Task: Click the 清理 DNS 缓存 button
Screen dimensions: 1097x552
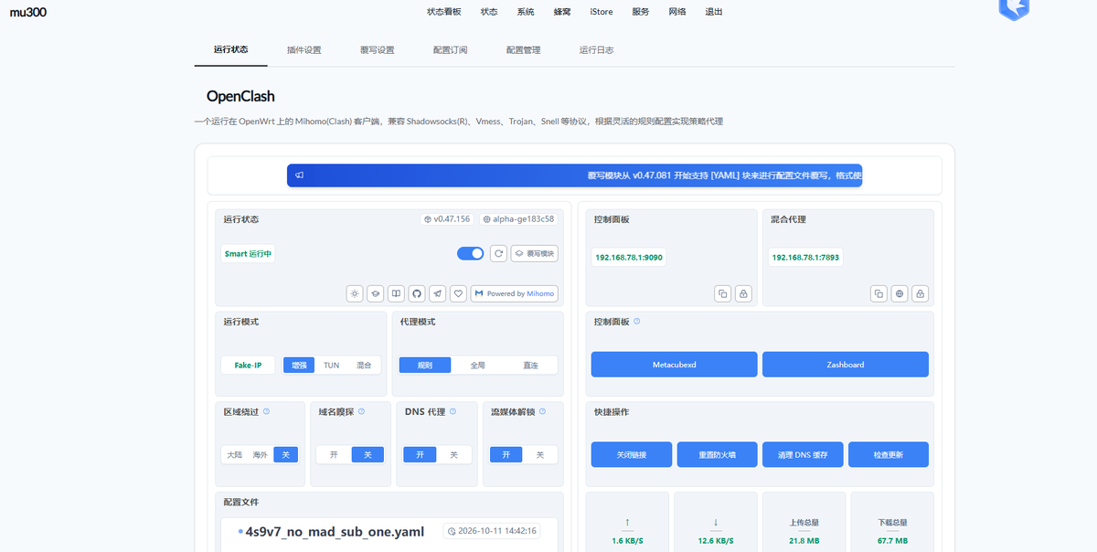Action: pyautogui.click(x=803, y=454)
